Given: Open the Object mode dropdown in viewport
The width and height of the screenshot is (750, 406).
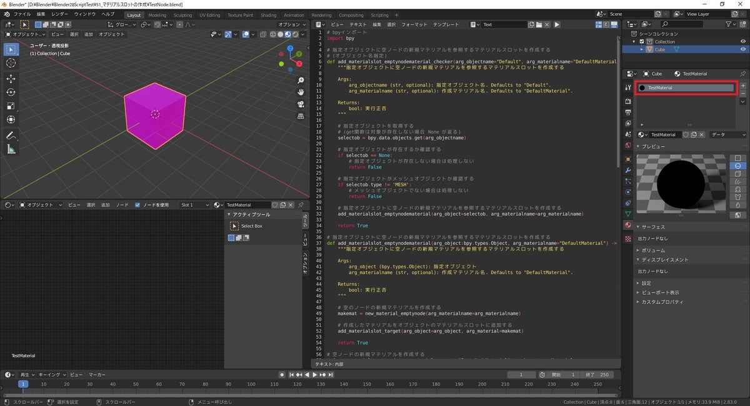Looking at the screenshot, I should [x=24, y=34].
